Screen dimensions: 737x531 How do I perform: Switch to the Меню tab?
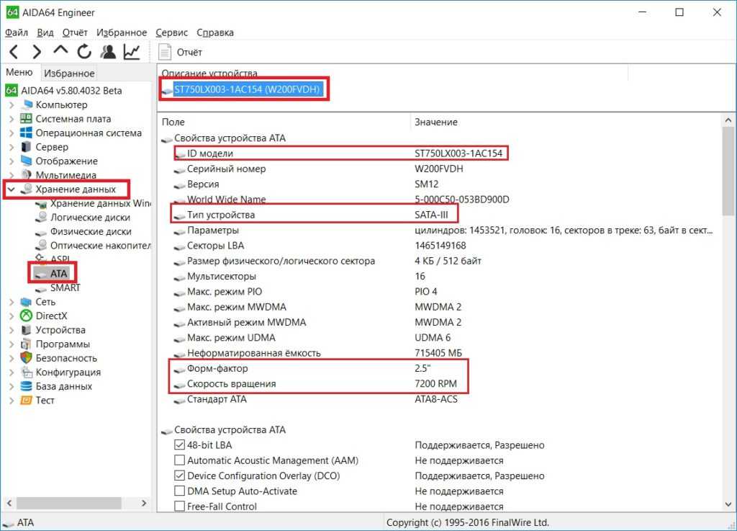(19, 73)
